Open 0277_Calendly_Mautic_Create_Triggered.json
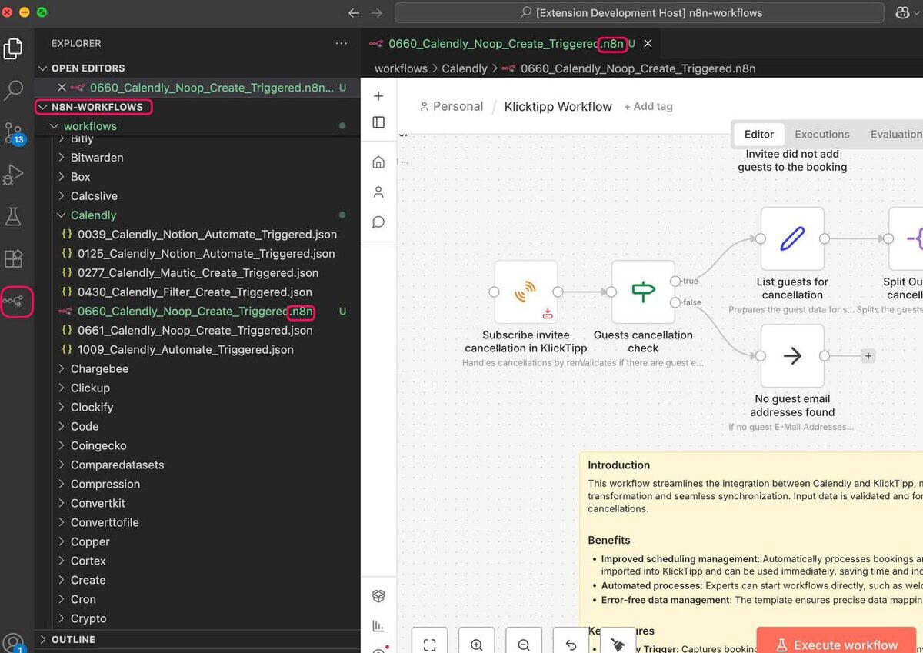 click(x=198, y=273)
